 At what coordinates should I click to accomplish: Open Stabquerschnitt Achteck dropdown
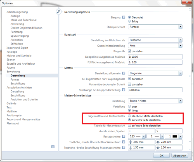180,27
